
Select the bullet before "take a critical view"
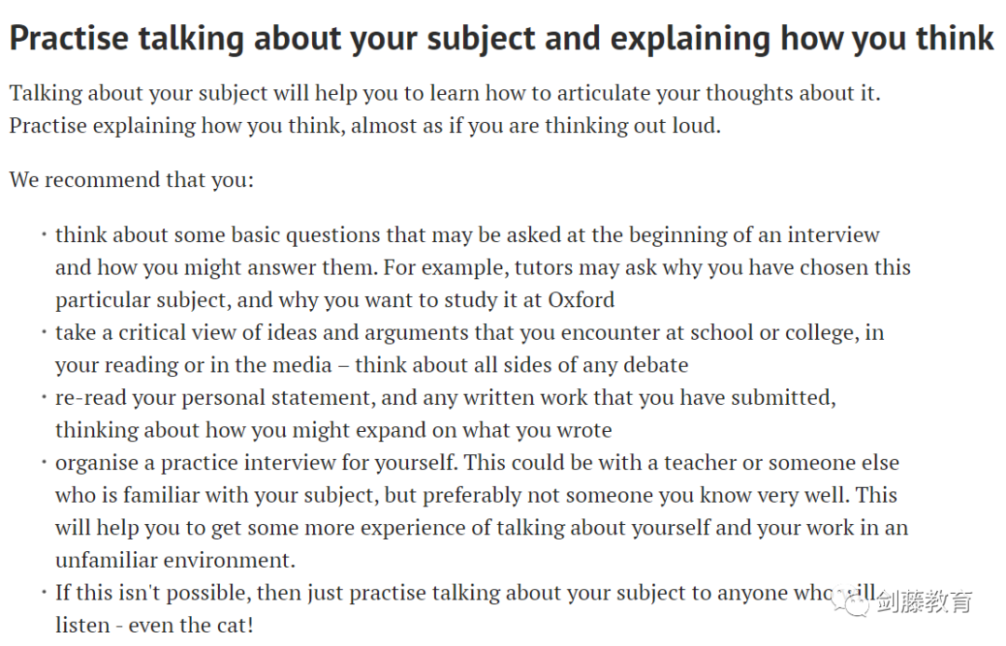(x=44, y=332)
